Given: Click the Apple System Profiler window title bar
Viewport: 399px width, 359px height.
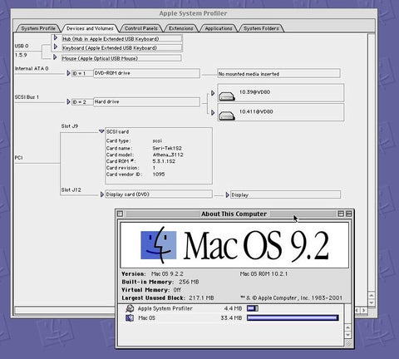Looking at the screenshot, I should pyautogui.click(x=194, y=13).
